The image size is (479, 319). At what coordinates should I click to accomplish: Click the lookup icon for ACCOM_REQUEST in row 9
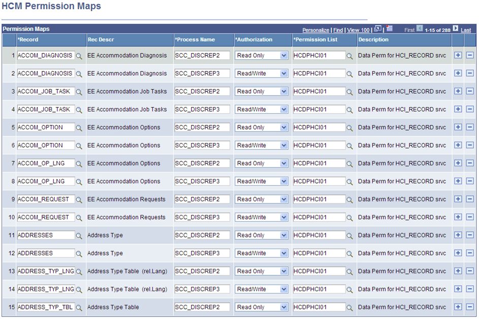(79, 199)
